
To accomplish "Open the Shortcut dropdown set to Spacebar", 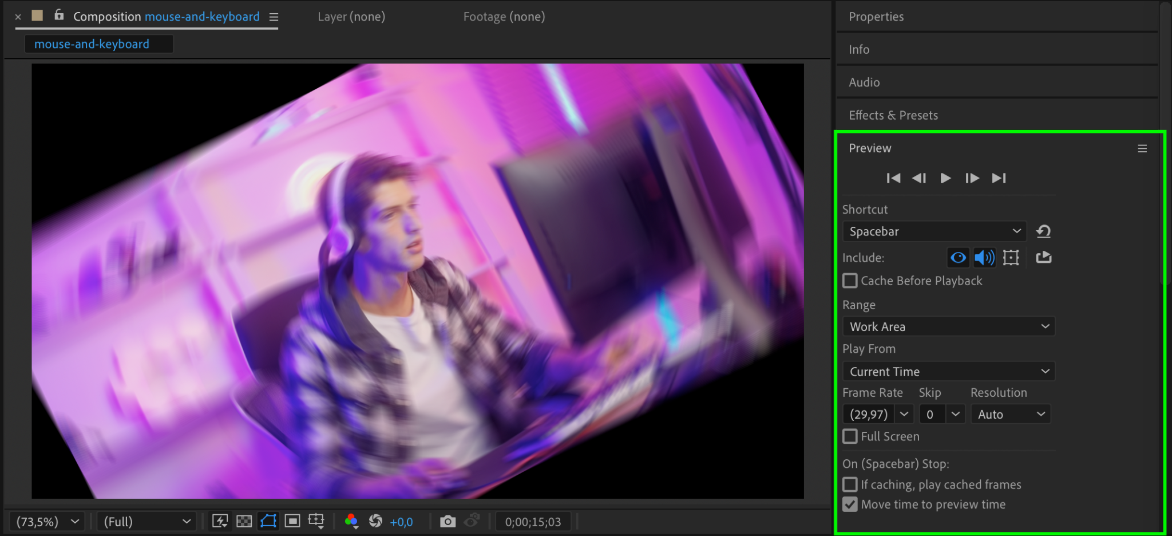I will coord(935,231).
